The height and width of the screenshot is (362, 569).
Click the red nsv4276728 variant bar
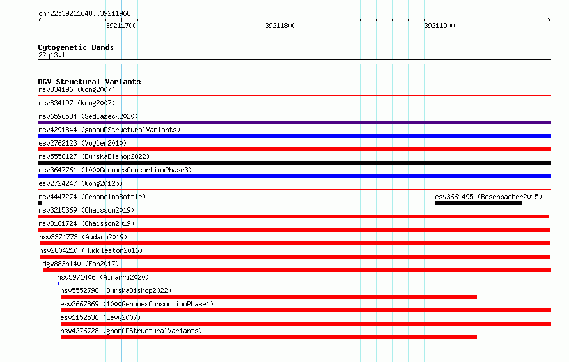pyautogui.click(x=269, y=337)
